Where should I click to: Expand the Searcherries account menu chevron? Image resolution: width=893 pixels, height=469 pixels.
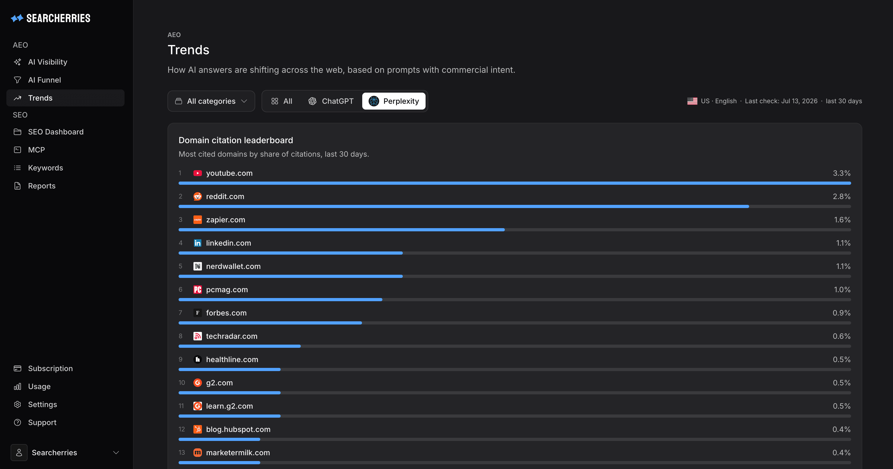116,452
